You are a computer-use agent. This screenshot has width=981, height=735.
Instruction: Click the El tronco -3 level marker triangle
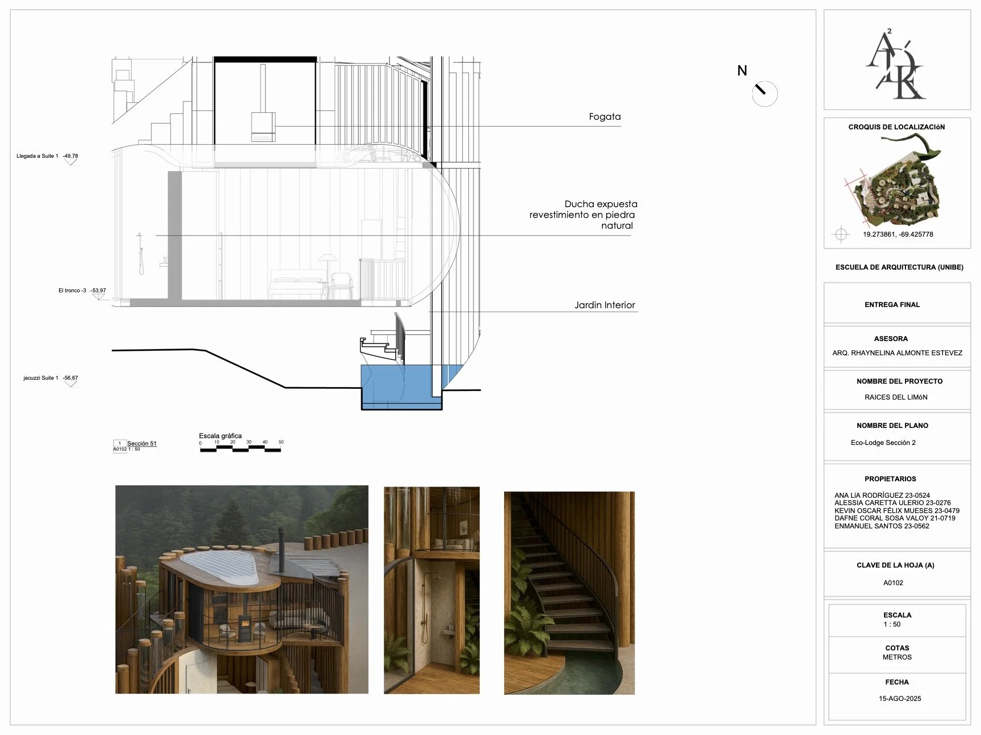pos(99,296)
